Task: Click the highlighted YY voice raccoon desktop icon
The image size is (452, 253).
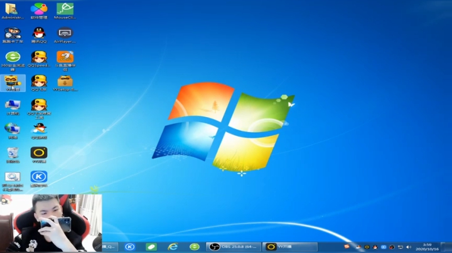Action: coord(13,83)
